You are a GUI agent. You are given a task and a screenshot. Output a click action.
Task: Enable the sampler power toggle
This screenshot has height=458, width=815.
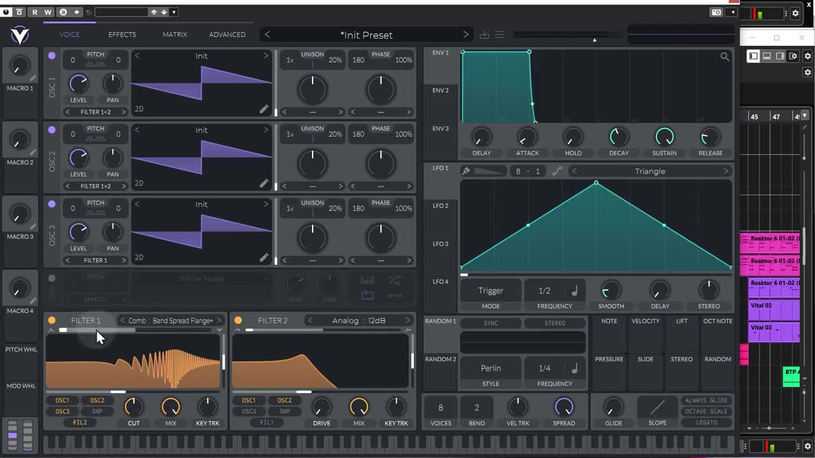pyautogui.click(x=52, y=279)
